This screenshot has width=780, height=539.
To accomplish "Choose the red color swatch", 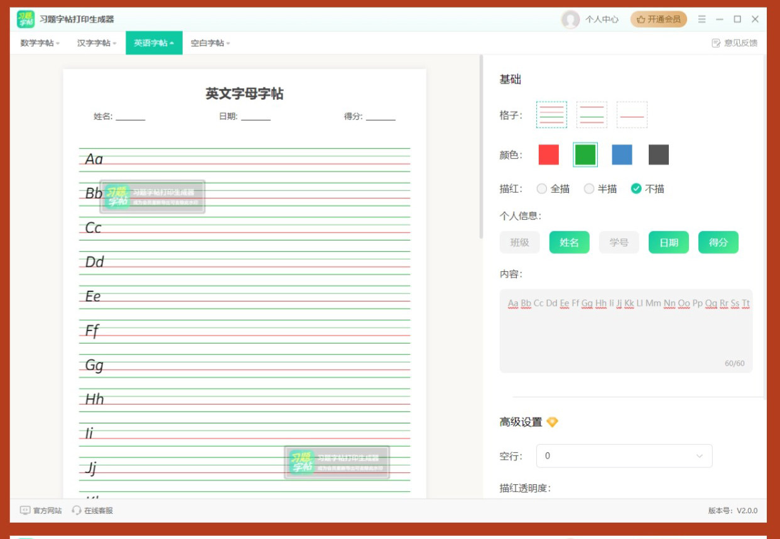I will click(549, 155).
